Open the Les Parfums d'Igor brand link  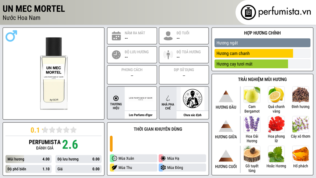click(141, 115)
